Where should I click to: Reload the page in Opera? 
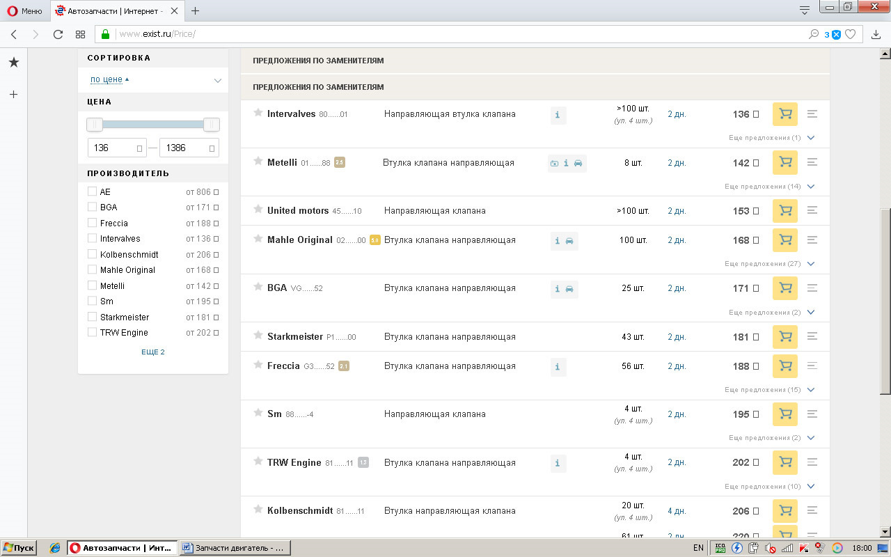click(58, 34)
